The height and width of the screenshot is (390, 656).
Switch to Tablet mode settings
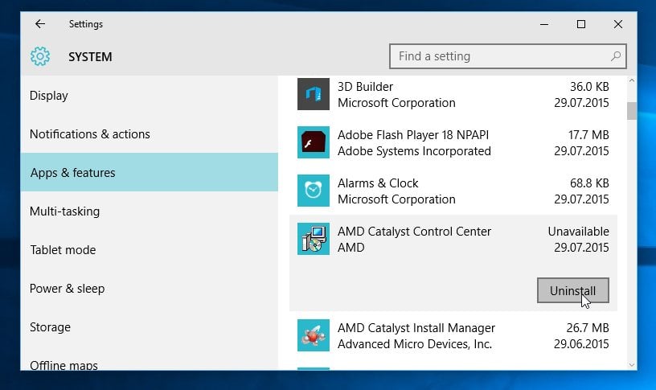63,250
